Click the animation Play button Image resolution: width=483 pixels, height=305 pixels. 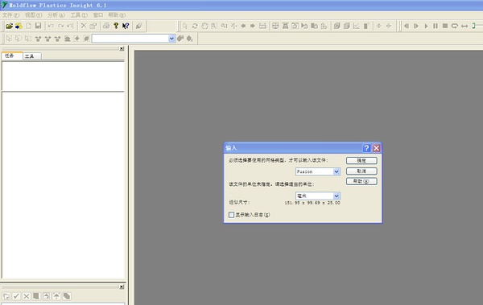click(426, 26)
